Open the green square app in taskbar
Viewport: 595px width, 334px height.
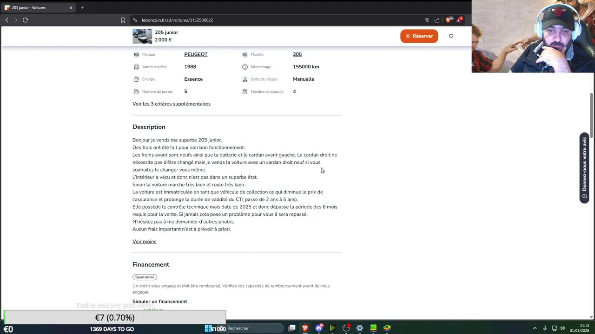point(373,328)
